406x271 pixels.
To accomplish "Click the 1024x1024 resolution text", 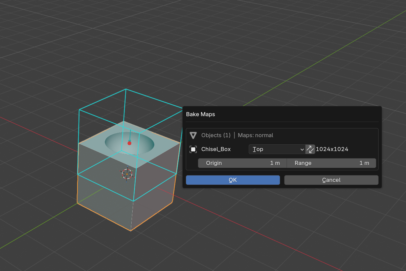I will (x=332, y=149).
